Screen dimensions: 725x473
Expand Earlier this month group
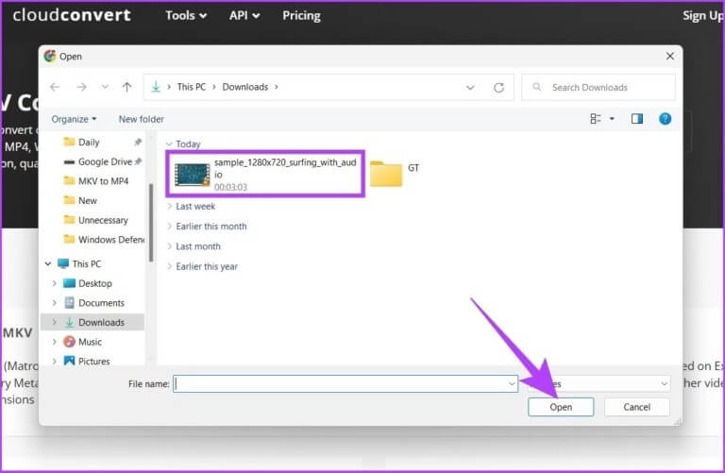click(169, 227)
